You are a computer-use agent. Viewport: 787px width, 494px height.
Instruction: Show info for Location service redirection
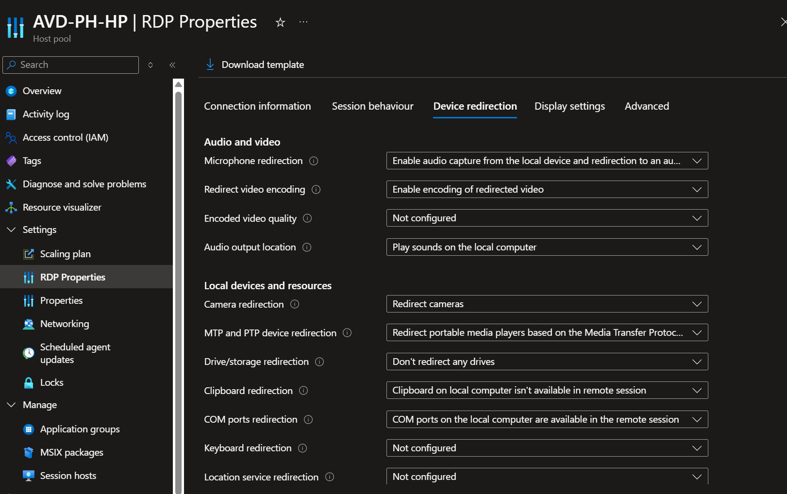330,477
